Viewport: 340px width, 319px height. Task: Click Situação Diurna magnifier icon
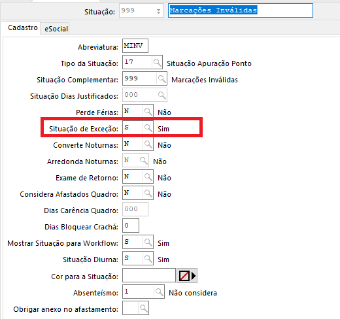point(148,258)
